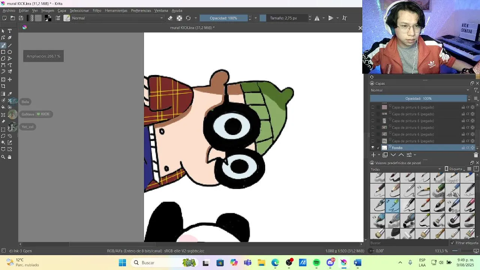
Task: Select the Ellipse shape tool
Action: tap(10, 52)
